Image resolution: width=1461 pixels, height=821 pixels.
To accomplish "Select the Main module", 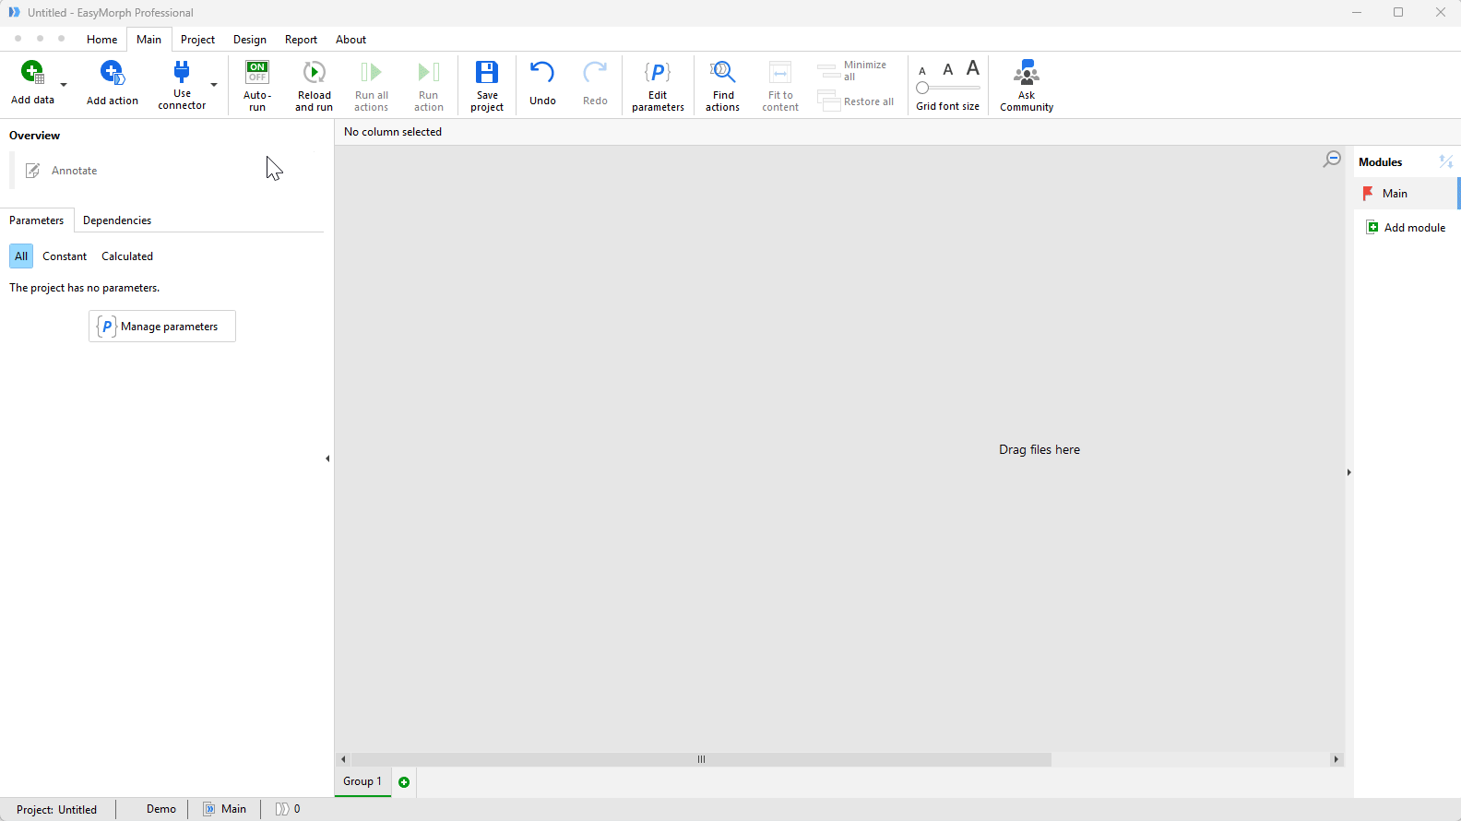I will click(x=1406, y=194).
